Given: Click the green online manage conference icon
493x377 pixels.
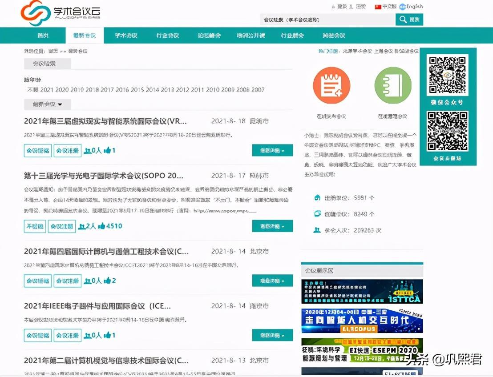Looking at the screenshot, I should (x=392, y=85).
